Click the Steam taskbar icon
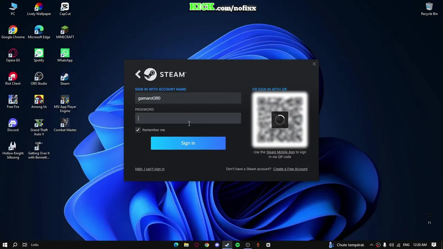 tap(227, 245)
